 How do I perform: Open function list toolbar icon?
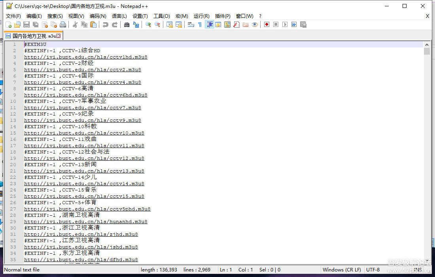[236, 25]
